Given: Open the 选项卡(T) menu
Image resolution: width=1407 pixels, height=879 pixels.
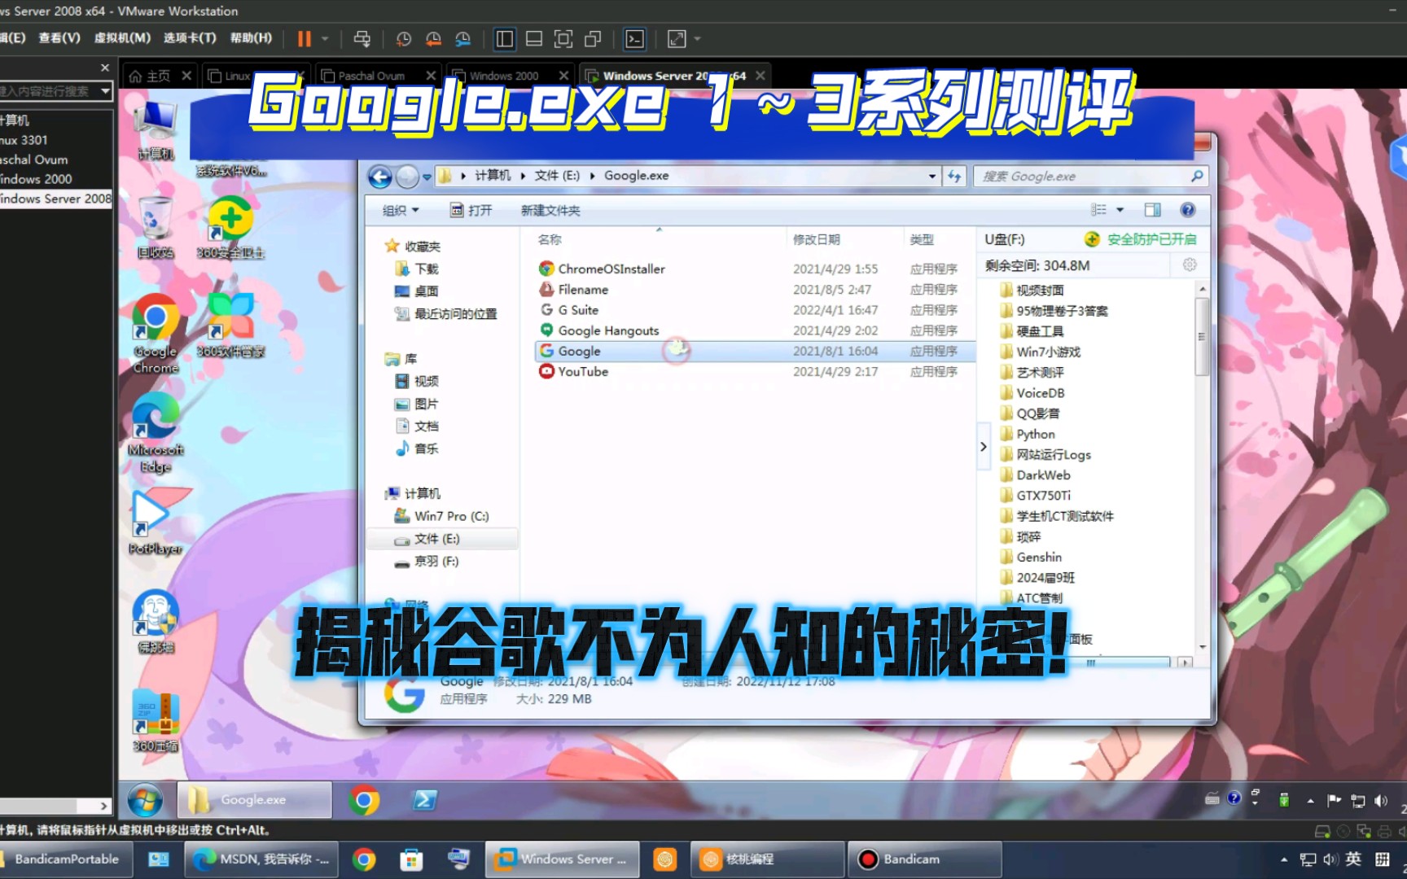Looking at the screenshot, I should click(190, 37).
